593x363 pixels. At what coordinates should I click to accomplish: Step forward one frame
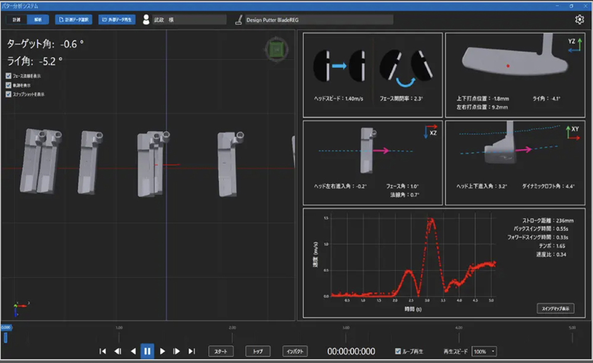pos(177,351)
